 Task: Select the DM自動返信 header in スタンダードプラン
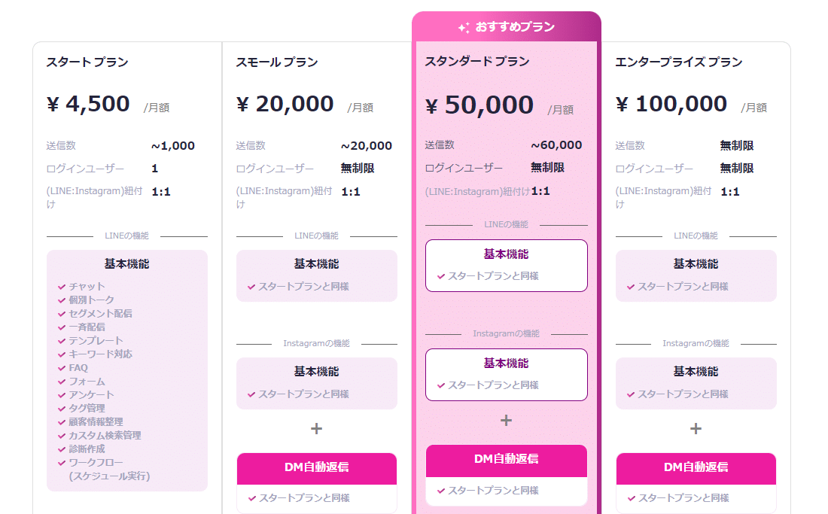pos(506,460)
